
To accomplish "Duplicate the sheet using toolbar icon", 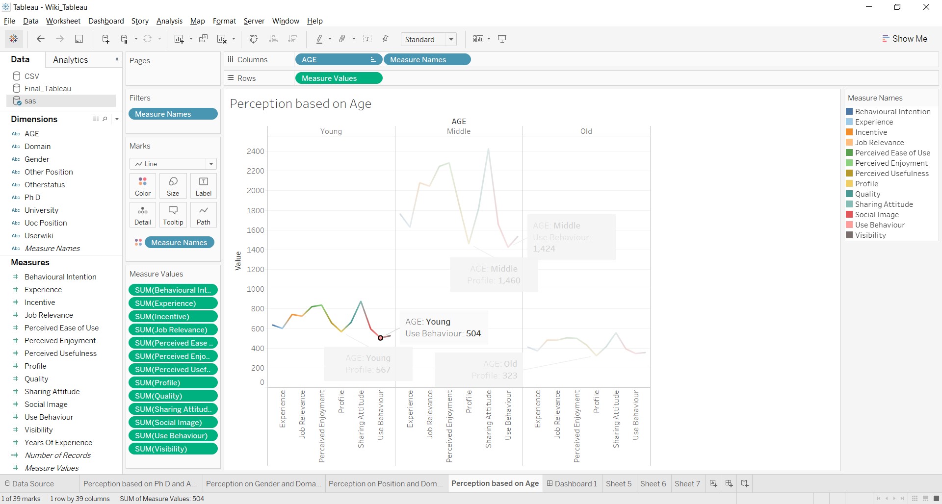I will 203,39.
